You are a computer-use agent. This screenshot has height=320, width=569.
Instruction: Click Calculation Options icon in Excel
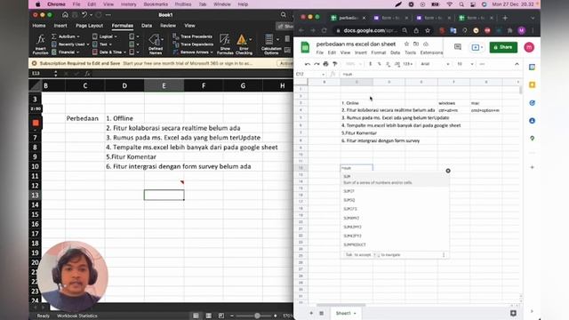[x=268, y=39]
